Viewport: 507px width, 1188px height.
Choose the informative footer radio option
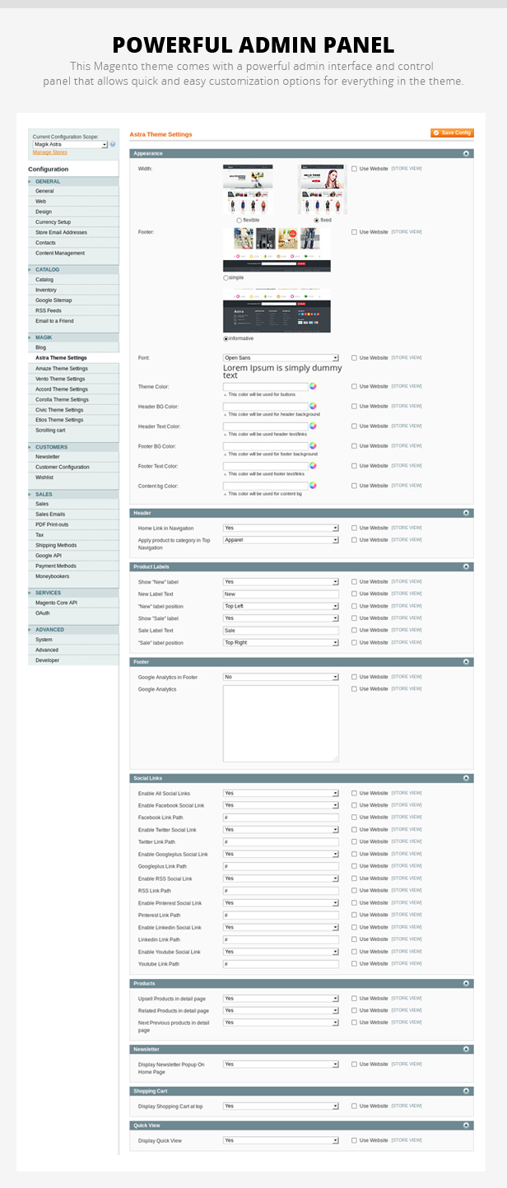point(226,338)
